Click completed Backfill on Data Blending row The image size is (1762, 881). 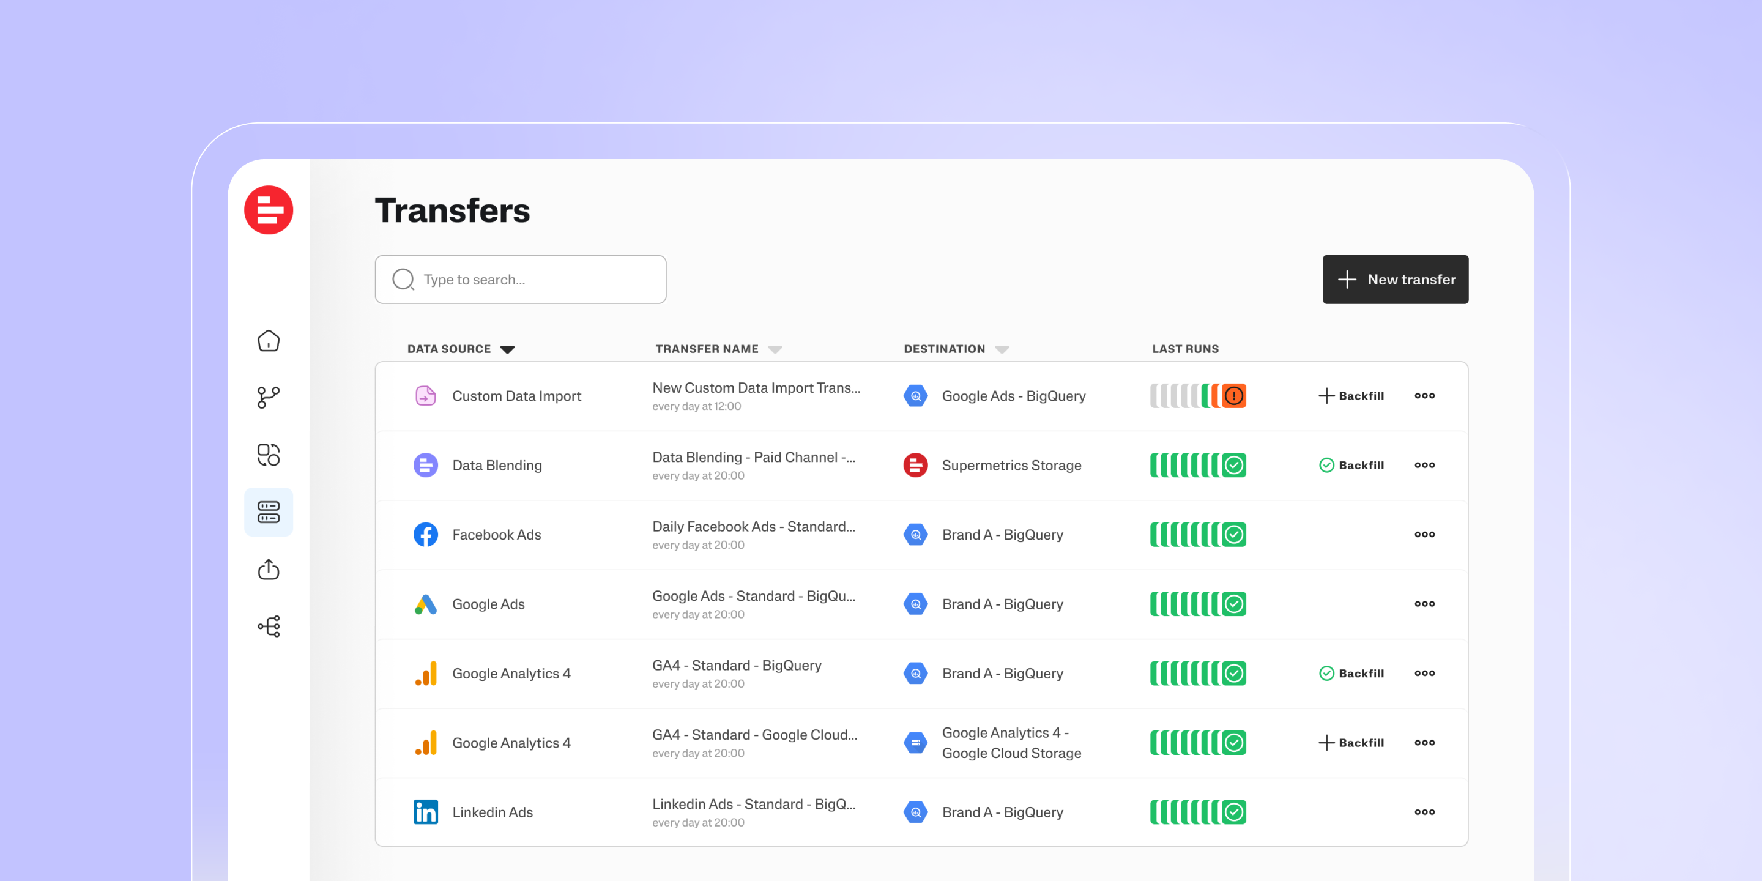[x=1351, y=465]
